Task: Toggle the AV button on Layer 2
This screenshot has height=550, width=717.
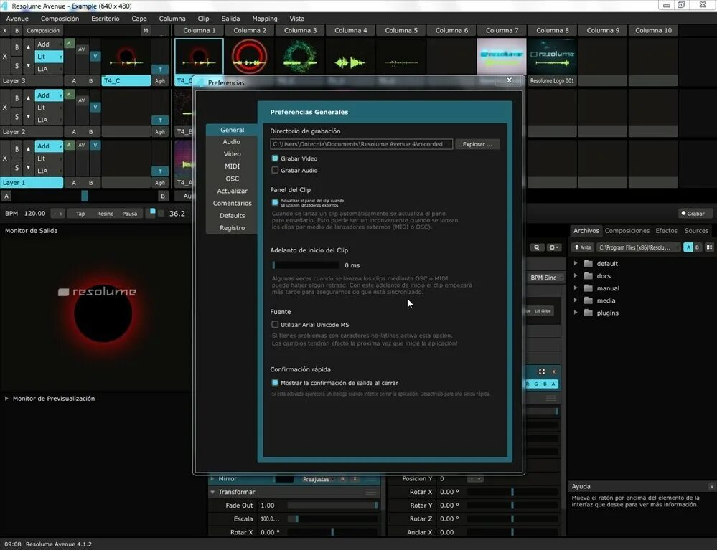Action: tap(81, 100)
